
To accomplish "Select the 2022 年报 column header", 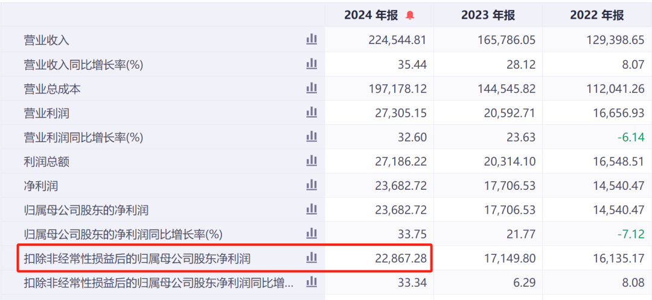I will tap(596, 16).
